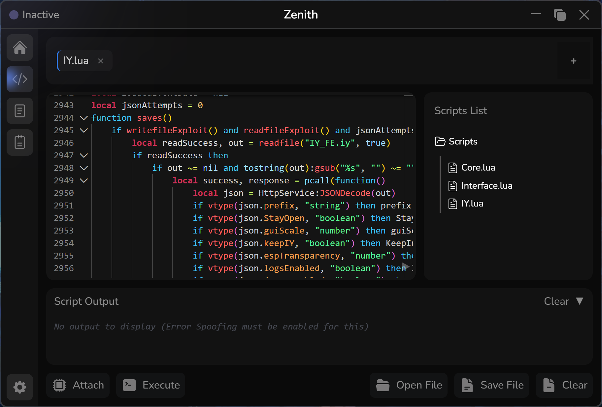Click 'json.logsEnabled' on line 2956
The image size is (602, 407).
(279, 268)
